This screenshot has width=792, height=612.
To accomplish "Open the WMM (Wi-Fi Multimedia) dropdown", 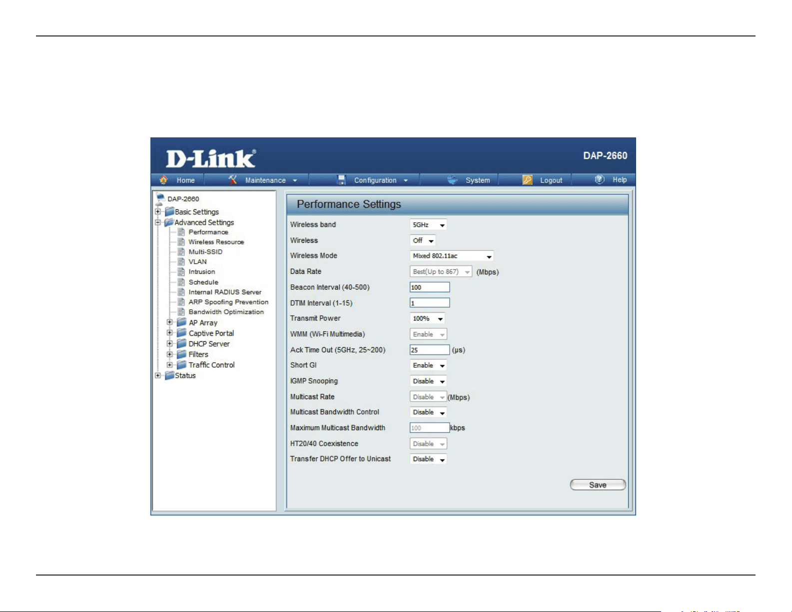I will tap(428, 334).
